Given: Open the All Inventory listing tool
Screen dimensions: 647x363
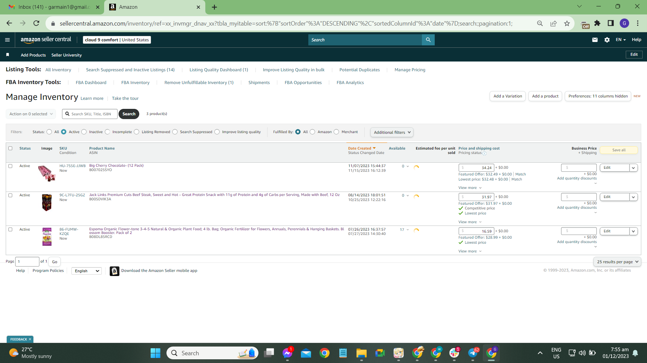Looking at the screenshot, I should click(58, 70).
